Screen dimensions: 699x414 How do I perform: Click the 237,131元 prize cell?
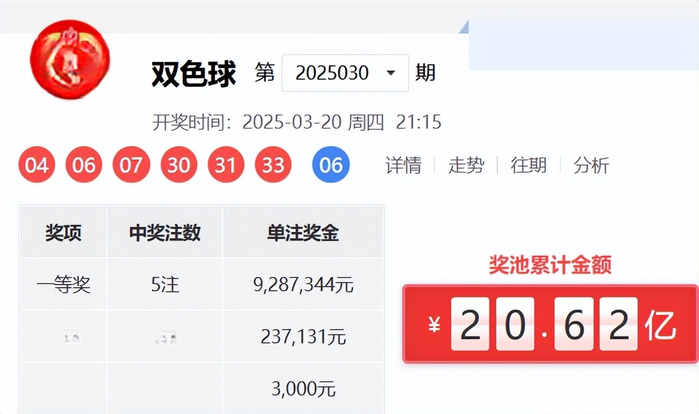(303, 337)
